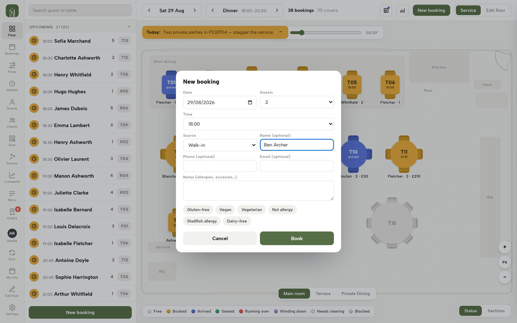Click the Phone (optional) input field
The width and height of the screenshot is (517, 323).
pyautogui.click(x=220, y=166)
